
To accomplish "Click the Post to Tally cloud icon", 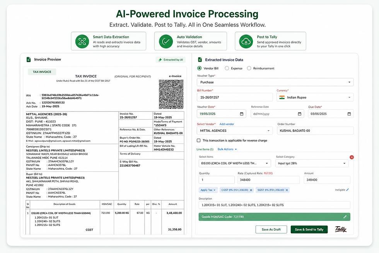I will [x=246, y=41].
